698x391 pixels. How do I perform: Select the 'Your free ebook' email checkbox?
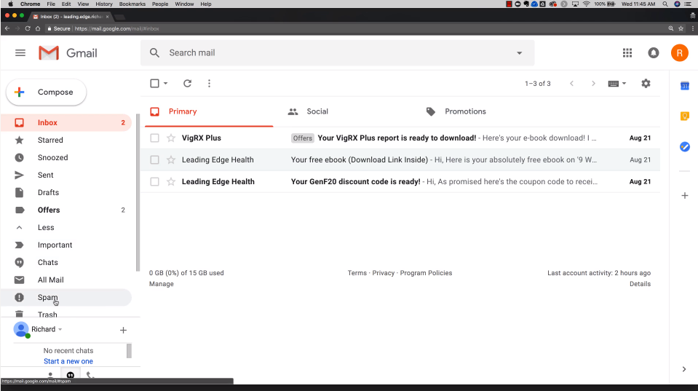click(154, 160)
